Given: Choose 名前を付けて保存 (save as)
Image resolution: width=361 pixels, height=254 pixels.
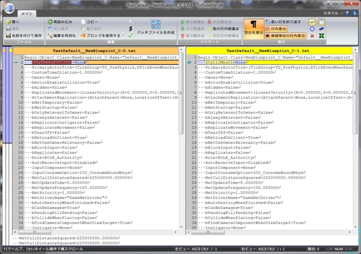Looking at the screenshot, I should point(24,36).
